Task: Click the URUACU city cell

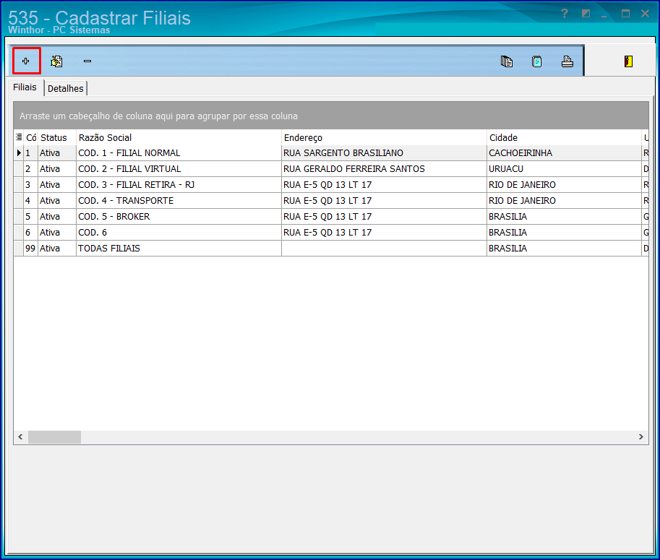Action: tap(564, 169)
